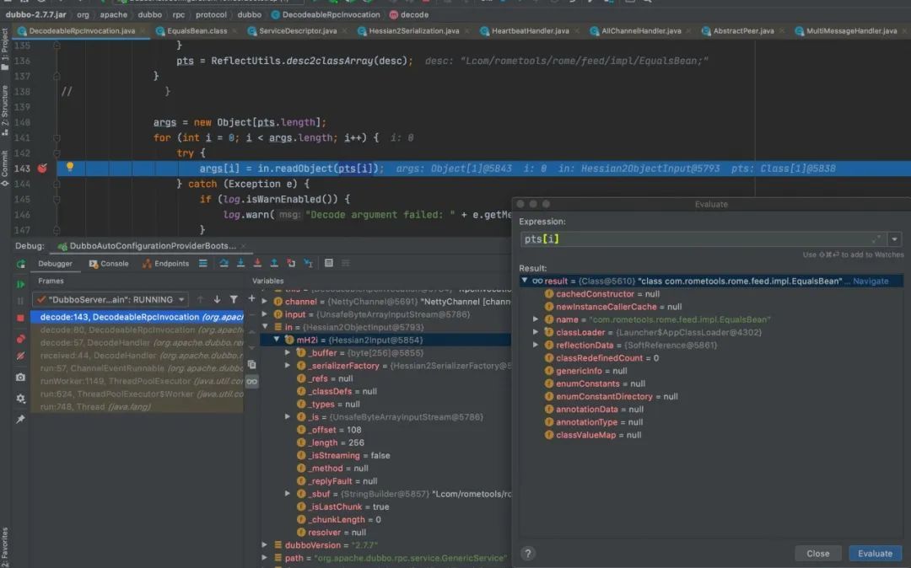This screenshot has height=568, width=911.
Task: Click the Navigate link in result row
Action: [871, 281]
